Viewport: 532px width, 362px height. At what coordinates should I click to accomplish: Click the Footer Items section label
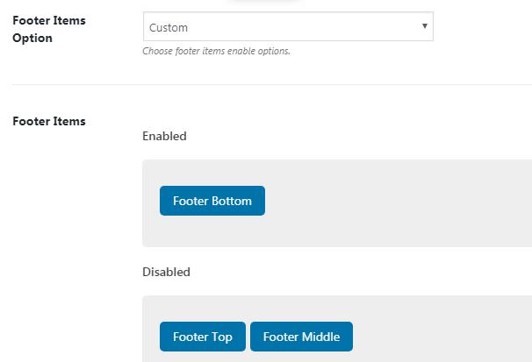click(x=49, y=121)
